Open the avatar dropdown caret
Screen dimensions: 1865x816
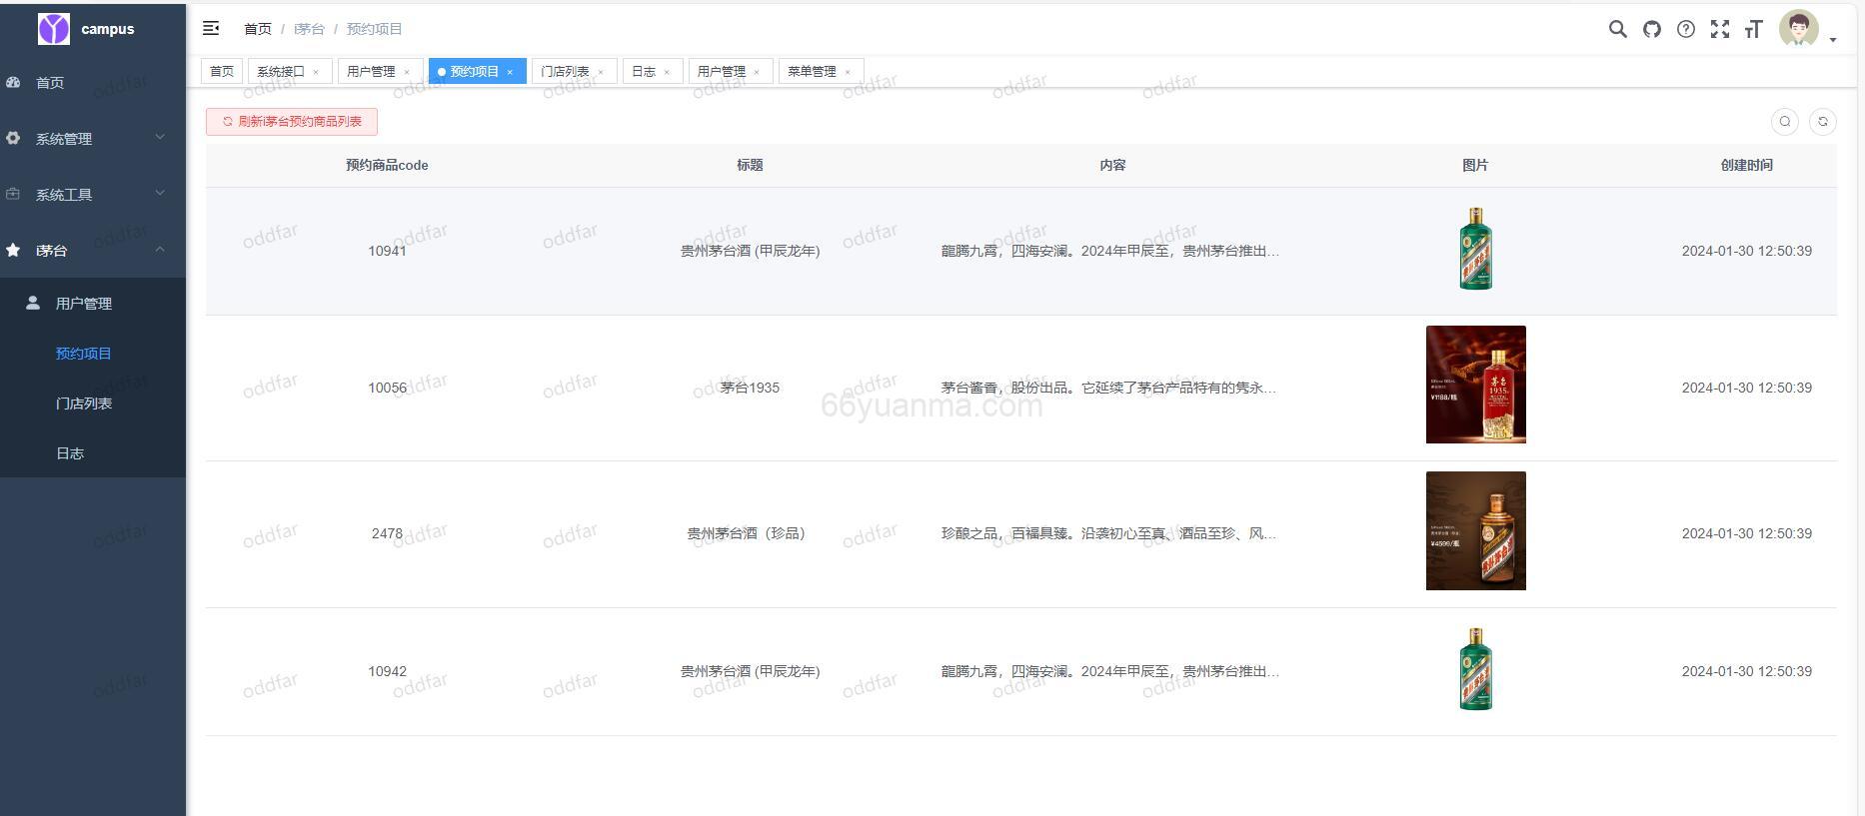click(1833, 40)
